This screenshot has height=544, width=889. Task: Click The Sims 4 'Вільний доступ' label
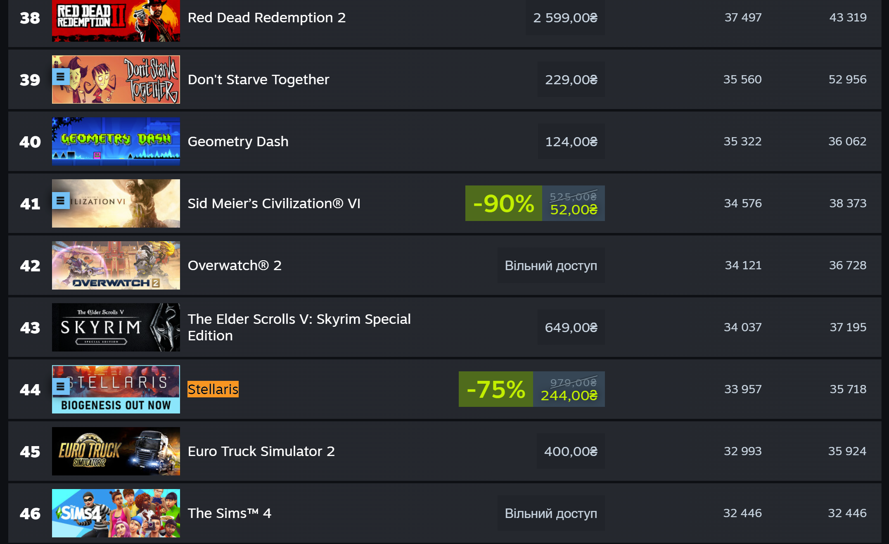click(x=551, y=513)
